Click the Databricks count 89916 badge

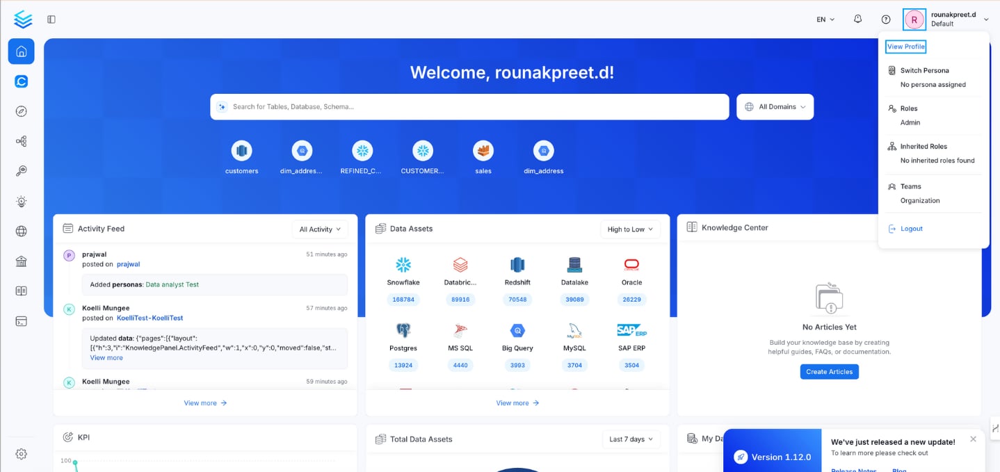pos(460,300)
